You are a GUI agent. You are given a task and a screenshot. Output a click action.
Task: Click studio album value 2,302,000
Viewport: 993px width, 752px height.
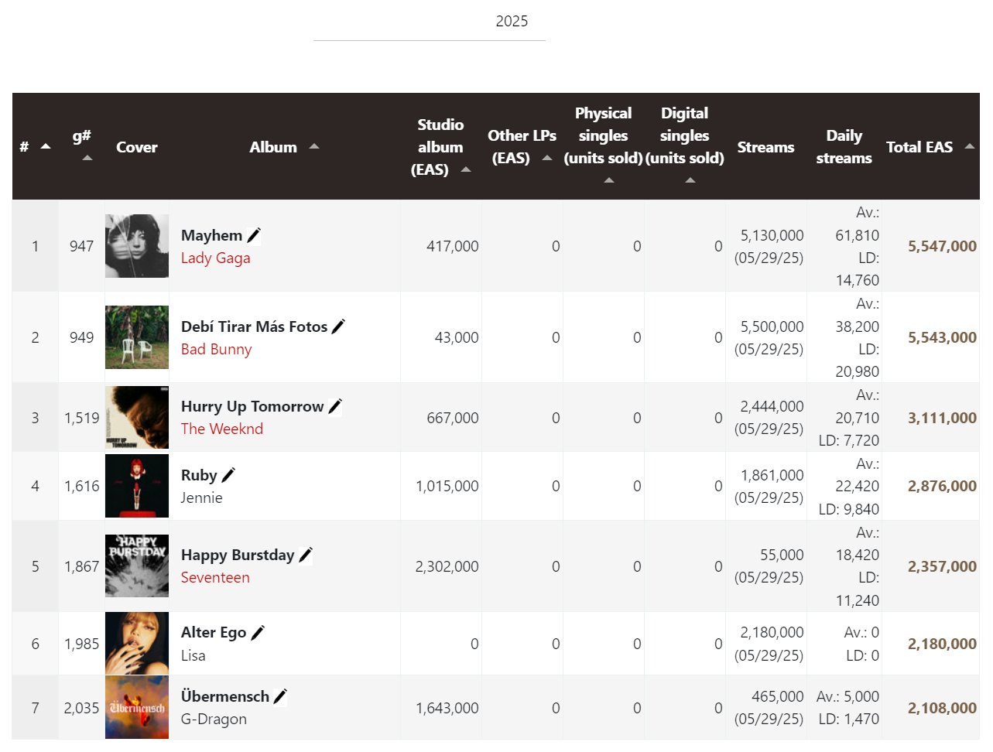coord(447,566)
